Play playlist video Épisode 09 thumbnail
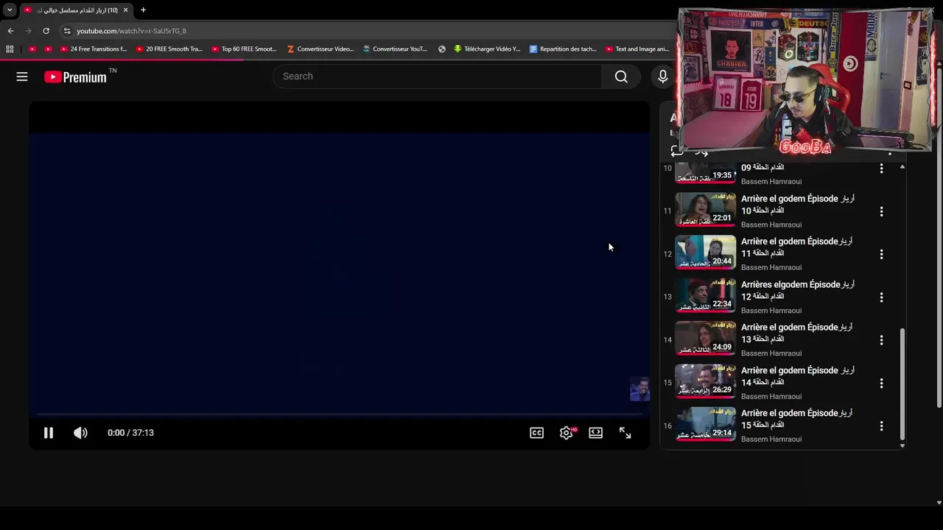The width and height of the screenshot is (943, 530). [706, 173]
